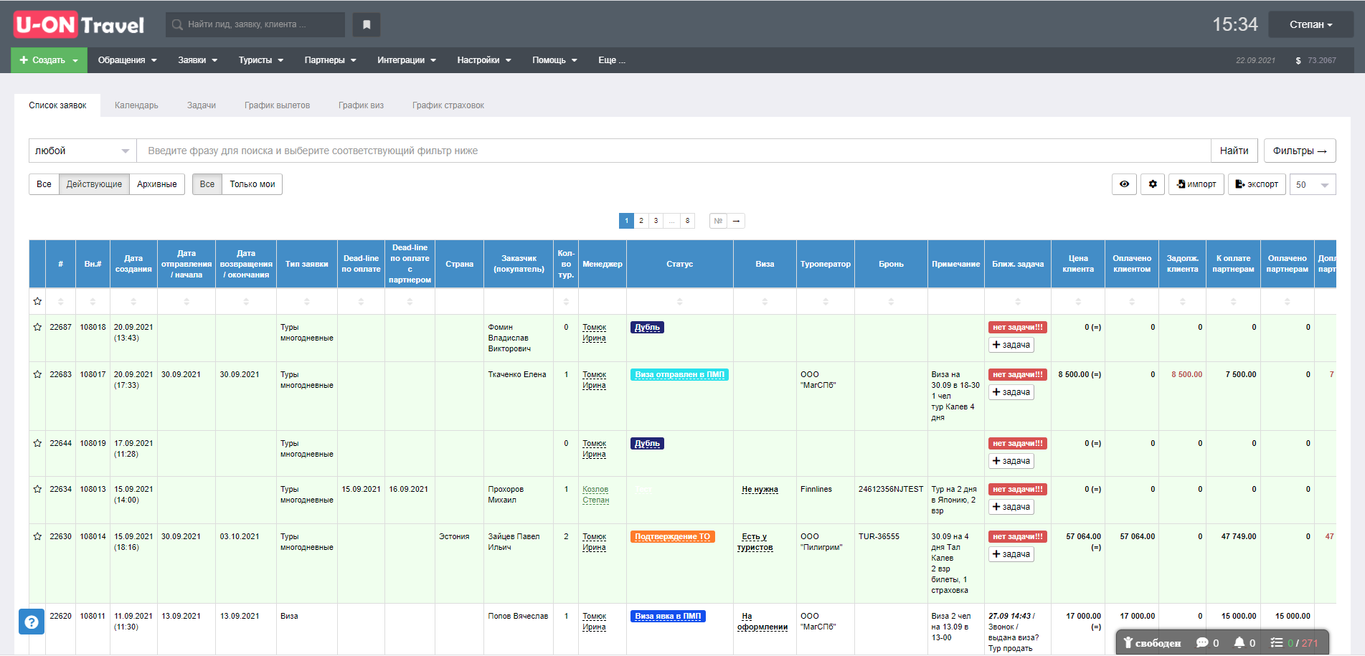Sort by Туроператор column arrows
The height and width of the screenshot is (656, 1365).
(x=826, y=302)
